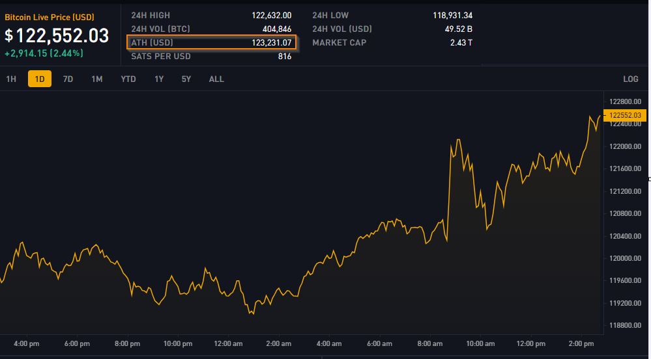Toggle LOG scale on the chart
Viewport: 651px width, 359px height.
pyautogui.click(x=630, y=79)
